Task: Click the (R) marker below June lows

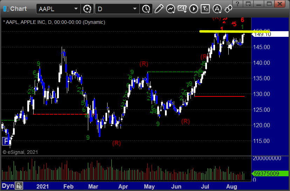Action: [x=186, y=122]
